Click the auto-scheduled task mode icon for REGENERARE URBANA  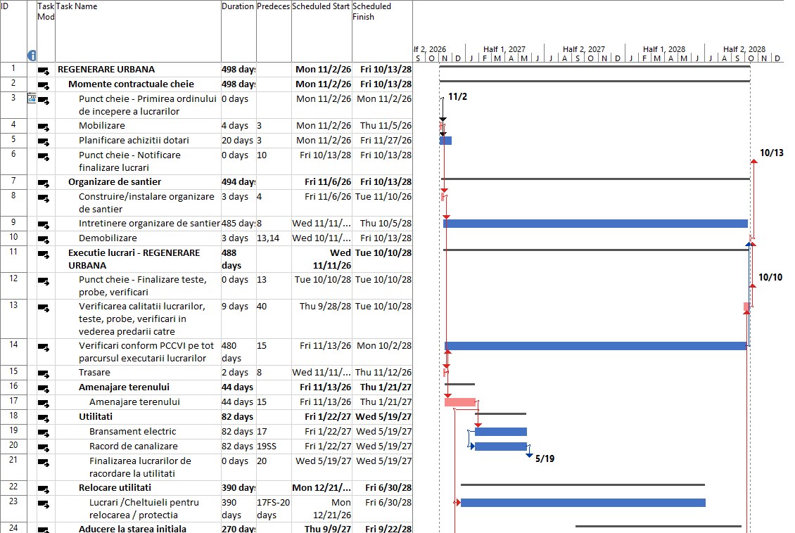pos(44,71)
